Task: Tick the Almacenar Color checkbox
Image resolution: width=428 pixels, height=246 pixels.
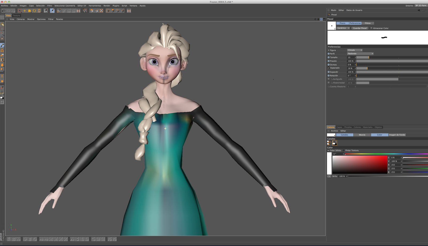Action: click(371, 28)
